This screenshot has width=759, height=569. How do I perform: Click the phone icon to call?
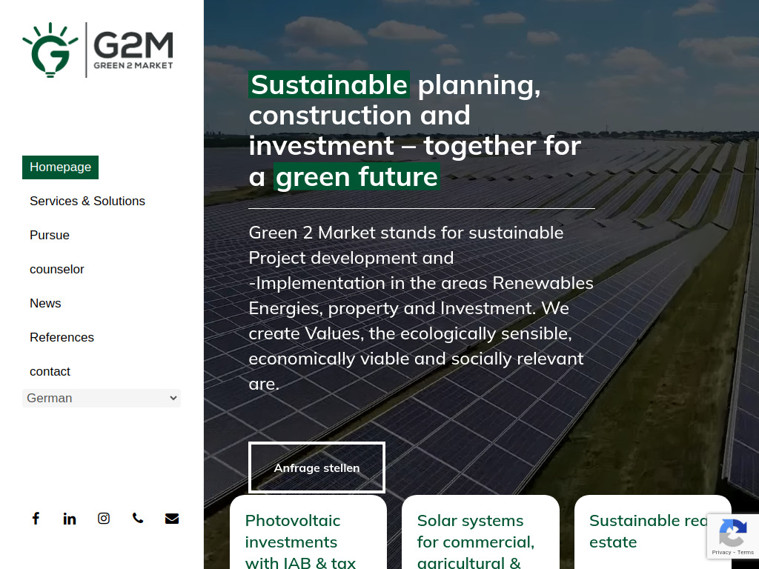[x=138, y=518]
